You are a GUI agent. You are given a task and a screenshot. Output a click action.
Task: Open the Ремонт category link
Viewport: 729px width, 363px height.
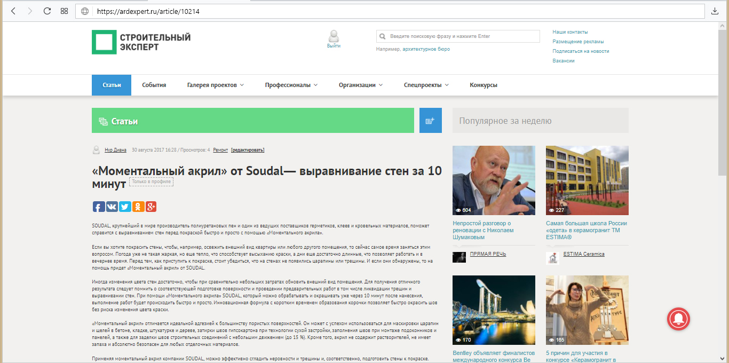(x=220, y=150)
